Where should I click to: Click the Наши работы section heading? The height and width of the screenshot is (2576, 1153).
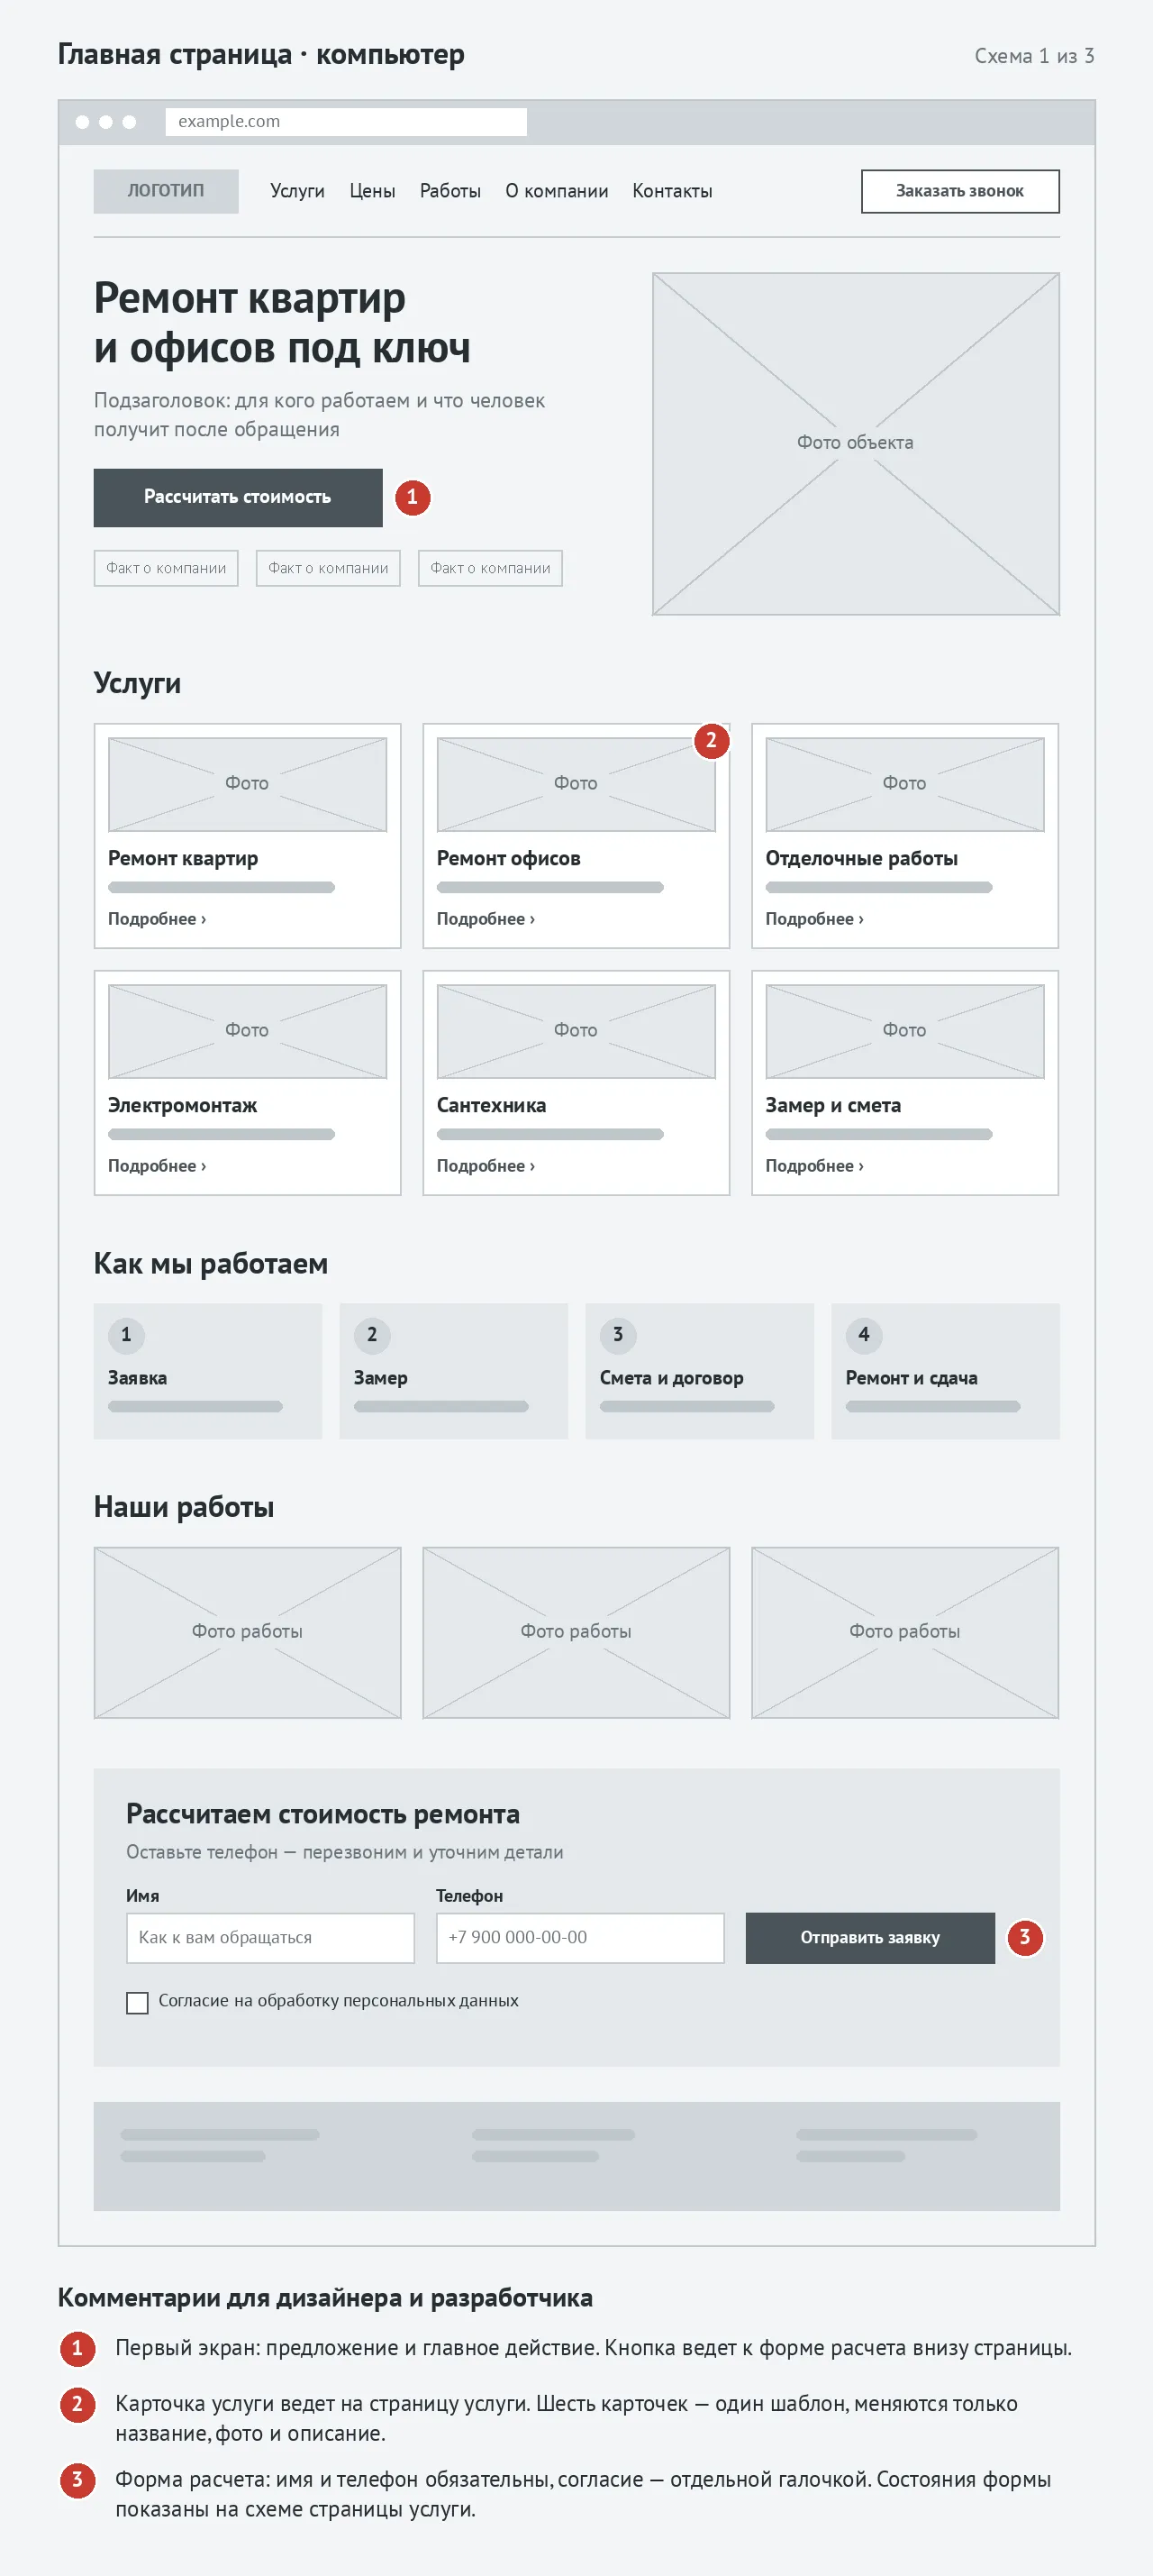click(184, 1507)
